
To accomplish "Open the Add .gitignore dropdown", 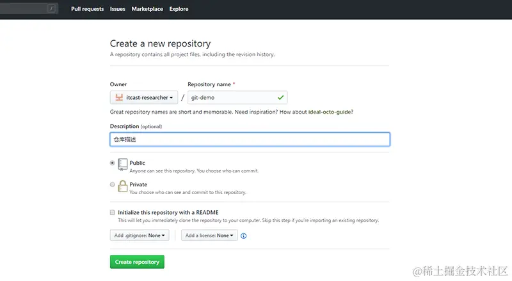I will (x=140, y=236).
